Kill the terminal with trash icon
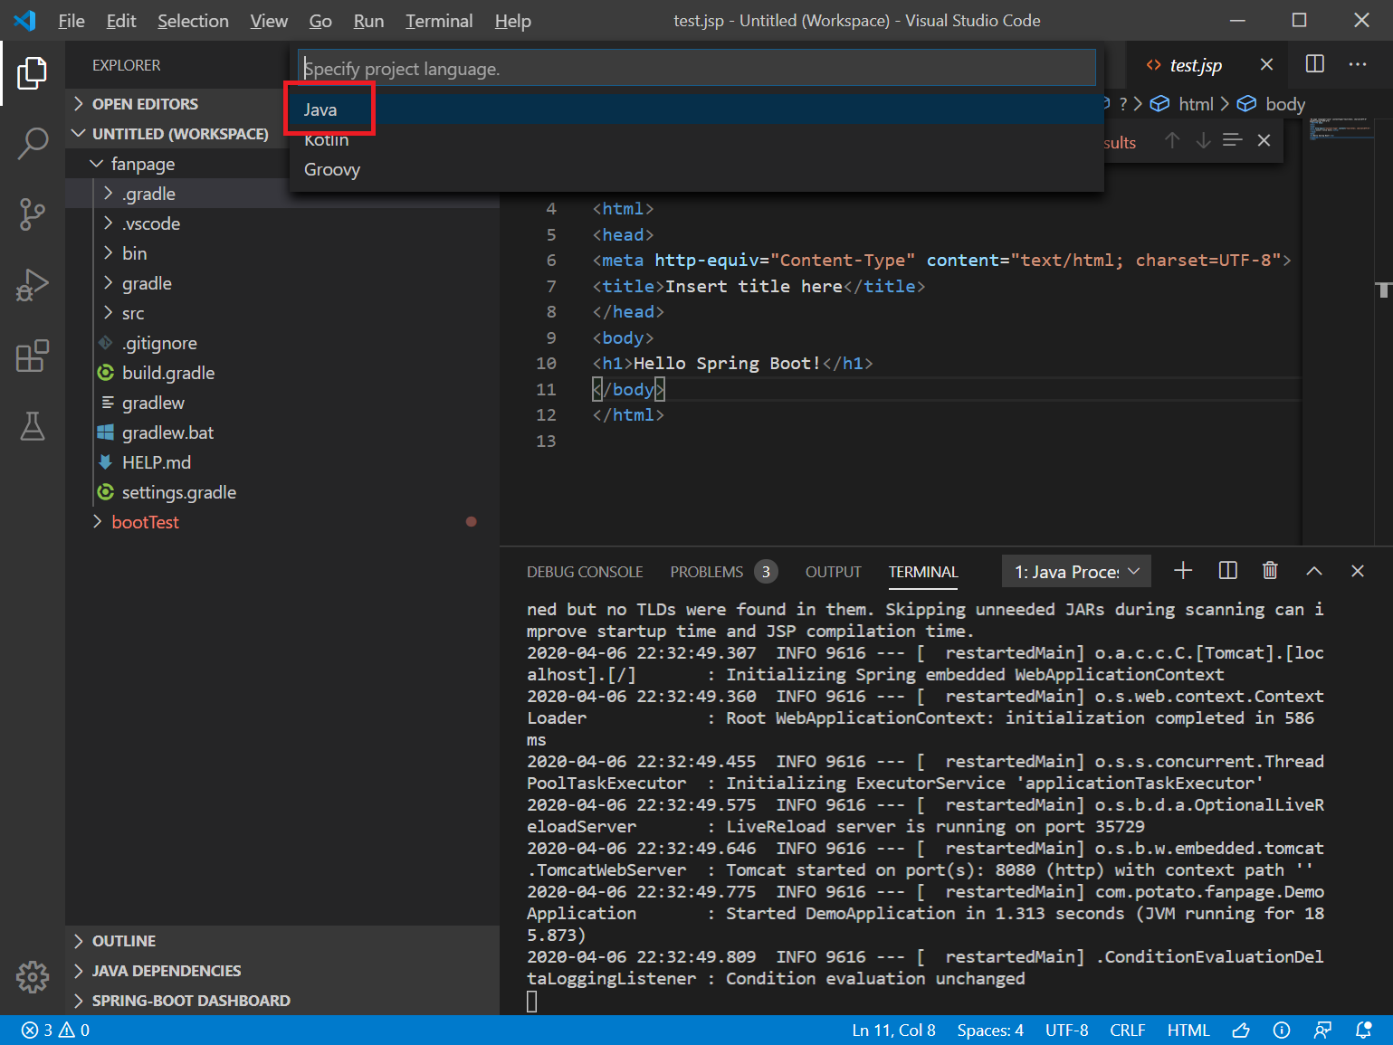 1270,571
